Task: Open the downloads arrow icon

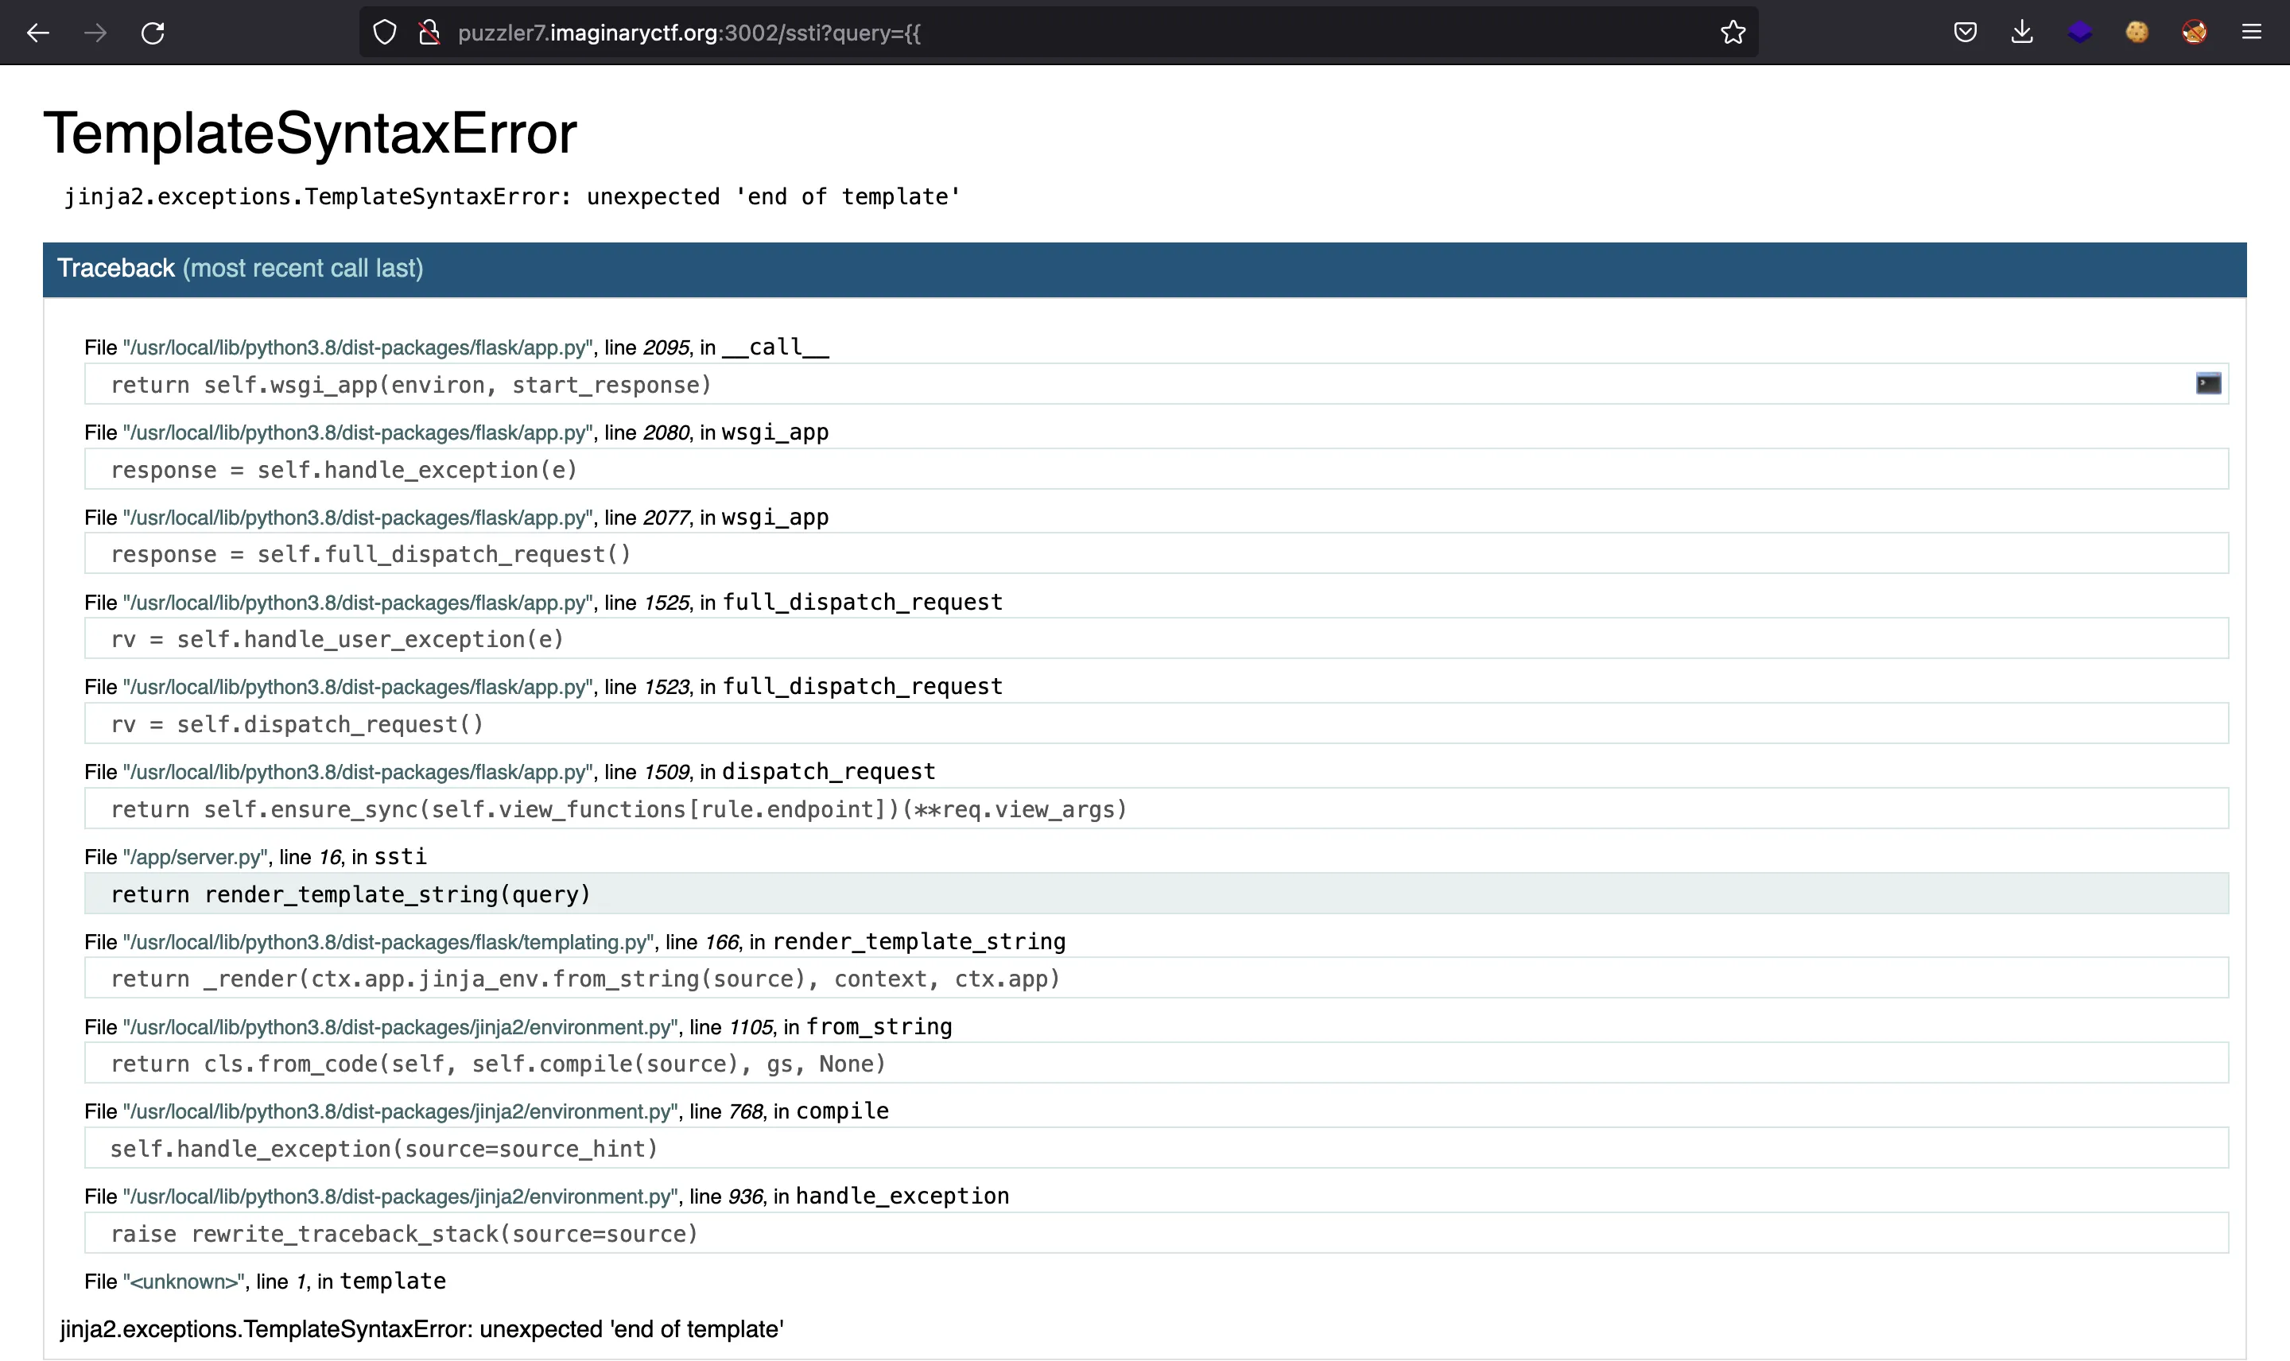Action: point(2021,32)
